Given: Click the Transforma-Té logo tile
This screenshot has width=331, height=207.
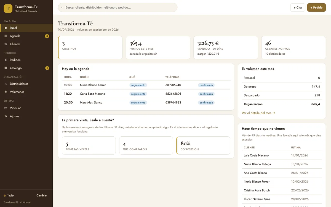Looking at the screenshot, I should [8, 9].
